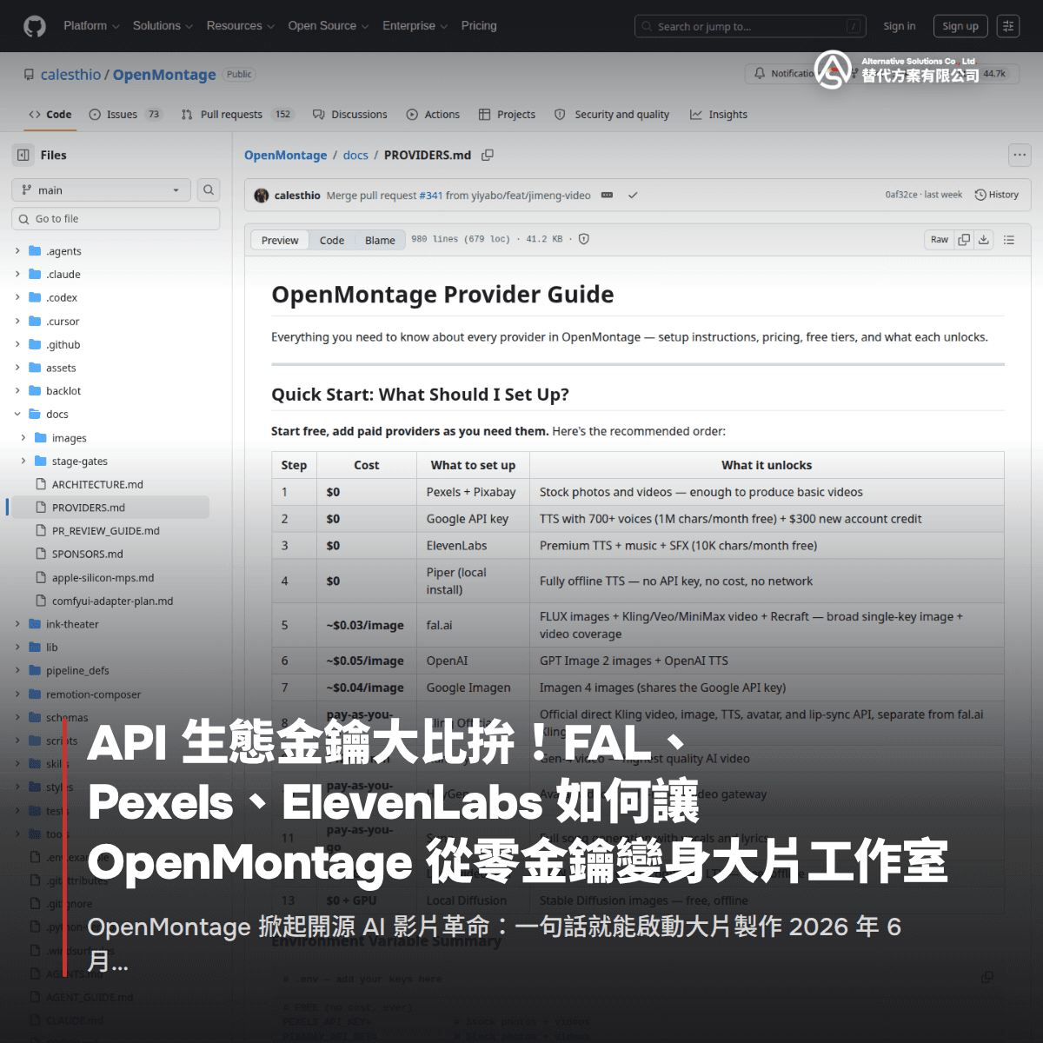Open the Platform menu
The width and height of the screenshot is (1043, 1043).
click(x=91, y=26)
